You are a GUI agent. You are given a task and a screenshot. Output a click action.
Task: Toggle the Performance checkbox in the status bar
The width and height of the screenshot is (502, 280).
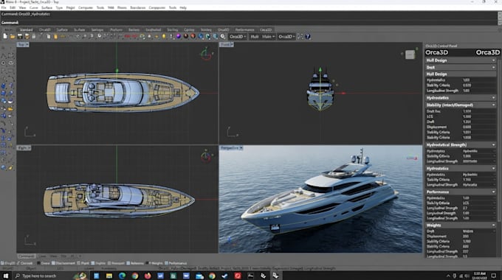166,263
